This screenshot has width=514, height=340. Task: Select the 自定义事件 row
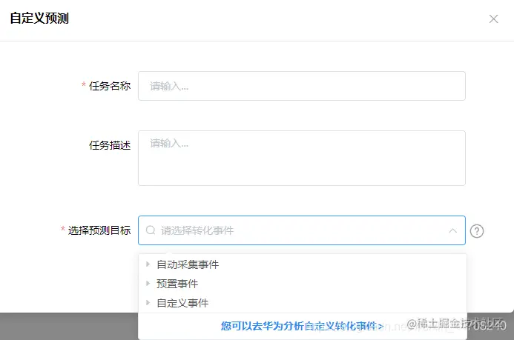tap(302, 303)
